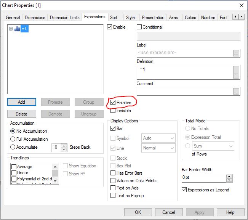The height and width of the screenshot is (220, 248).
Task: Open the Presentation tab
Action: [152, 18]
